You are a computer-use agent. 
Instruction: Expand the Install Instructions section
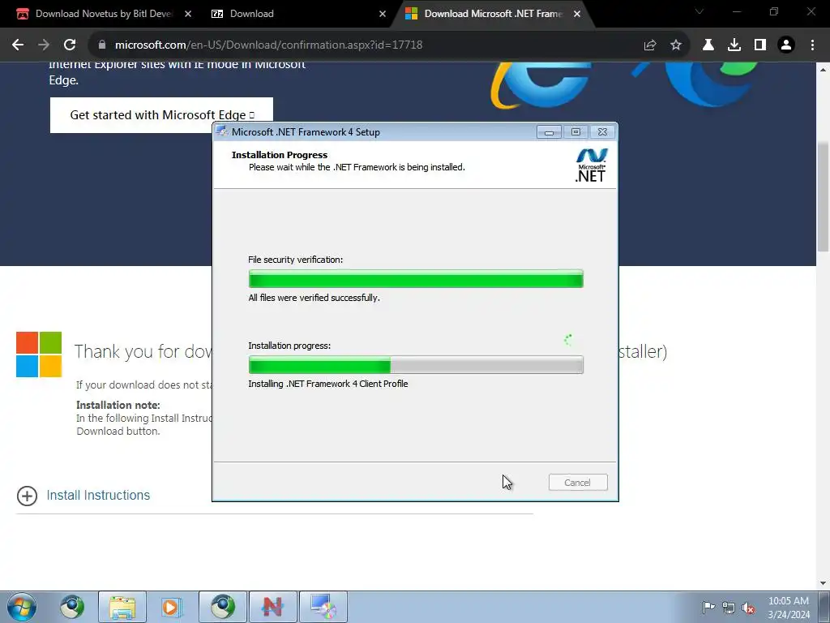27,496
